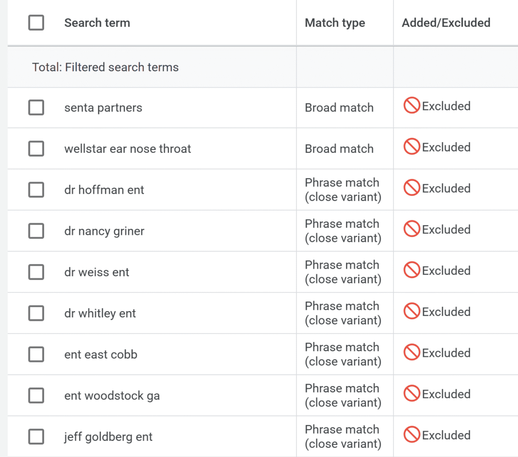
Task: Check the checkbox for senta partners
Action: point(36,107)
